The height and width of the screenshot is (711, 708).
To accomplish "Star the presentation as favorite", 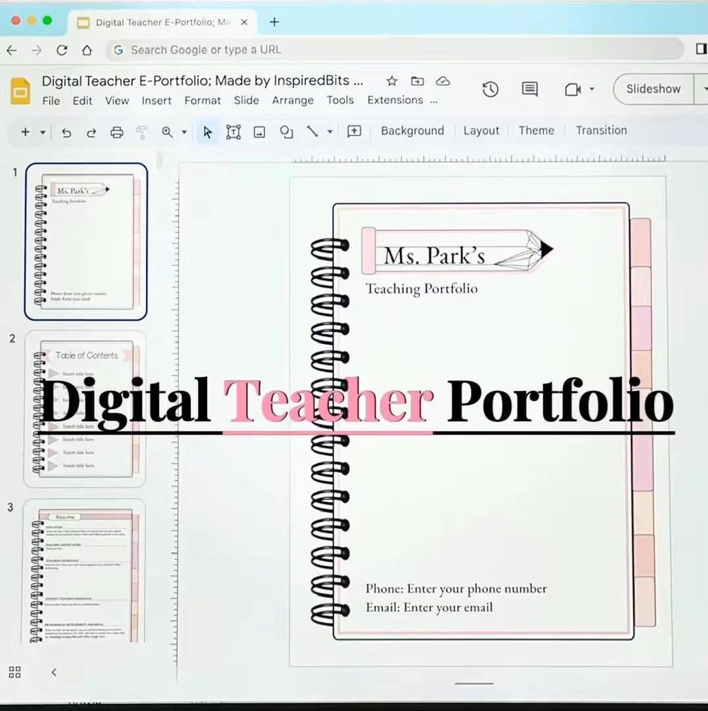I will [x=391, y=81].
